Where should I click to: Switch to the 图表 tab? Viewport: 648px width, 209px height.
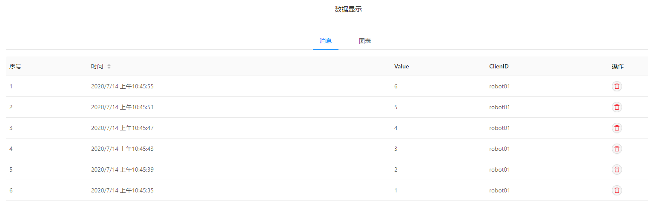pyautogui.click(x=365, y=41)
